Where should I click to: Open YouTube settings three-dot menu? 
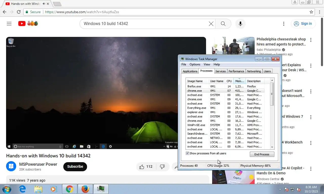(x=284, y=23)
